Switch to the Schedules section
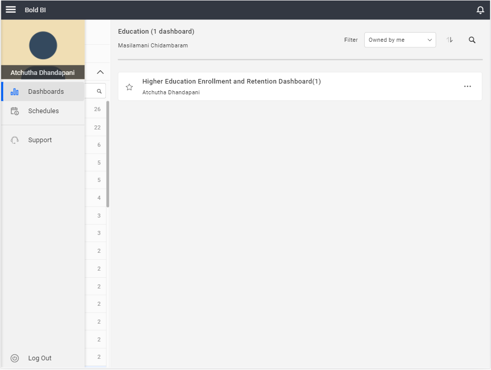The width and height of the screenshot is (491, 370). click(x=43, y=111)
